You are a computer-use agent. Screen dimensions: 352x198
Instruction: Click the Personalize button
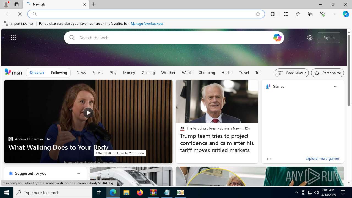point(328,73)
